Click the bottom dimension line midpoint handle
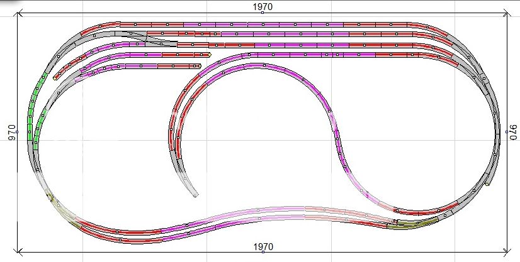This screenshot has width=520, height=262. tap(263, 253)
